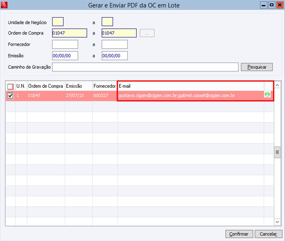The width and height of the screenshot is (285, 241).
Task: Click the ending Emissão date field
Action: click(115, 56)
